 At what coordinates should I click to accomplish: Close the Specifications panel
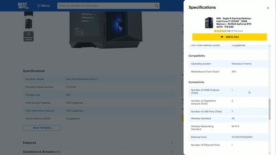(x=268, y=8)
